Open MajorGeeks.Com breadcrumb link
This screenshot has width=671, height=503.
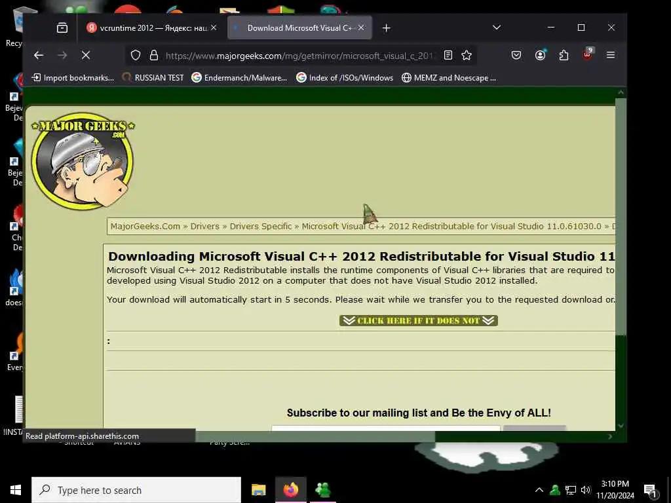tap(145, 226)
